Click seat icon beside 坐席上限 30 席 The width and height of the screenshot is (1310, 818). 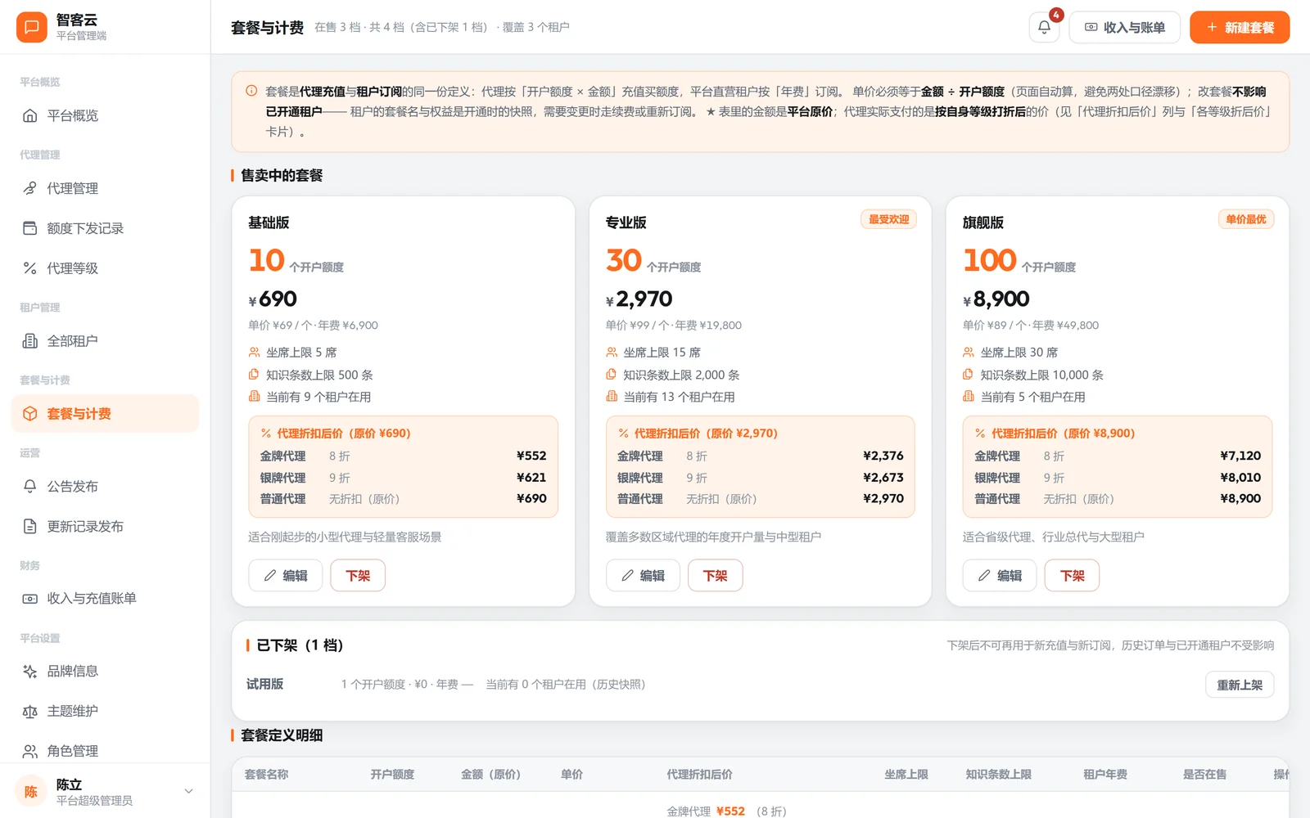coord(968,353)
